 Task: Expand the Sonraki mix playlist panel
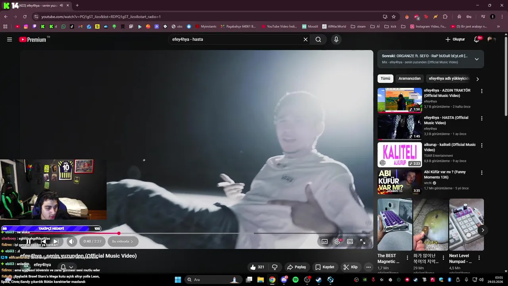click(477, 59)
